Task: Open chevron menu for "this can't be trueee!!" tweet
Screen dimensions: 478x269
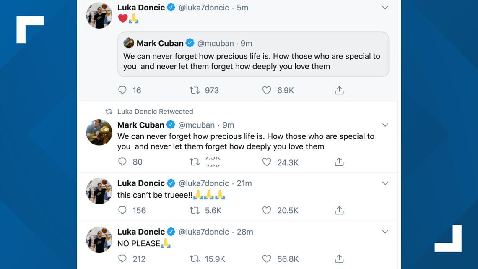Action: click(385, 183)
